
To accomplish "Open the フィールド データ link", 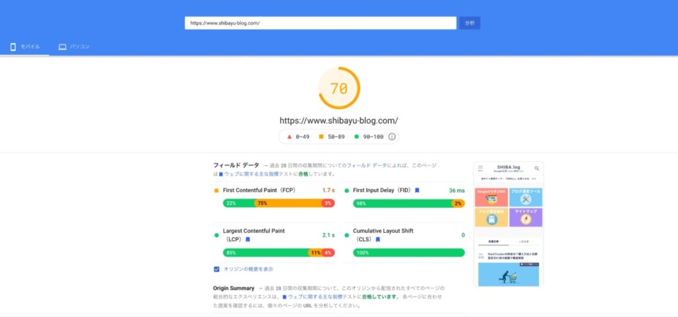I will (x=367, y=165).
